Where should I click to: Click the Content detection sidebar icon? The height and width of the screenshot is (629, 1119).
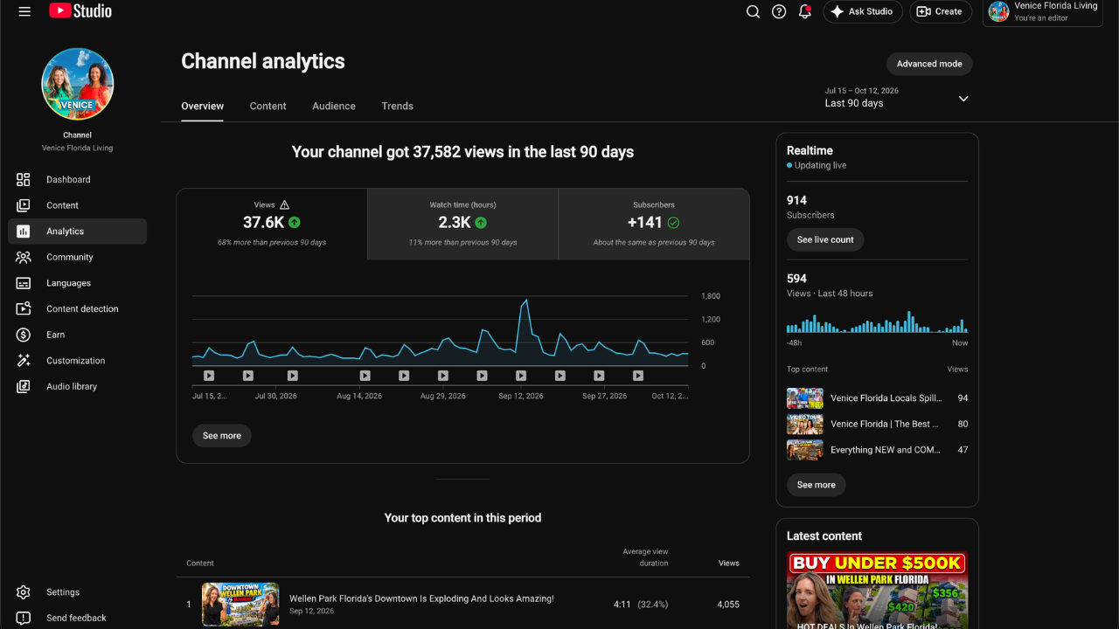point(24,308)
